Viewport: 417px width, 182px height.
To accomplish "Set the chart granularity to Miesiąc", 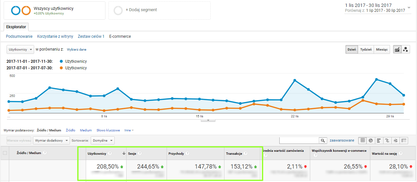I will 382,50.
